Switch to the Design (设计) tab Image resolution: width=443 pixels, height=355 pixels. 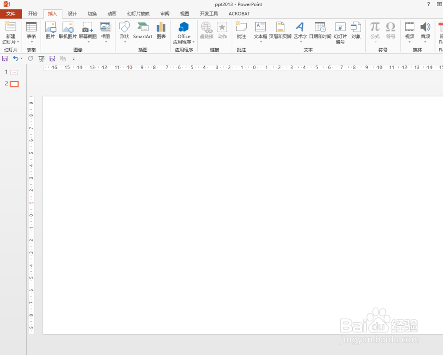(x=72, y=14)
